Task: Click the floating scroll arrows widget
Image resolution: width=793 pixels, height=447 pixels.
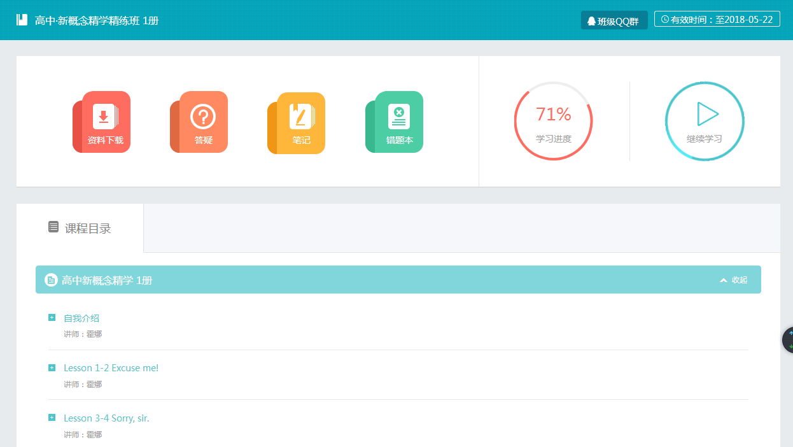Action: pos(789,339)
